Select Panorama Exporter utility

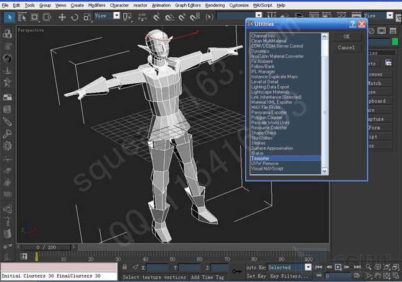[286, 113]
